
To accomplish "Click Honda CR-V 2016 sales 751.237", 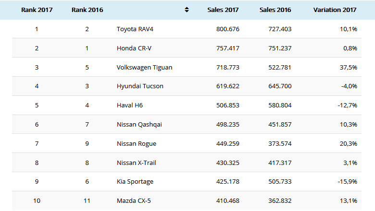I will [x=280, y=48].
